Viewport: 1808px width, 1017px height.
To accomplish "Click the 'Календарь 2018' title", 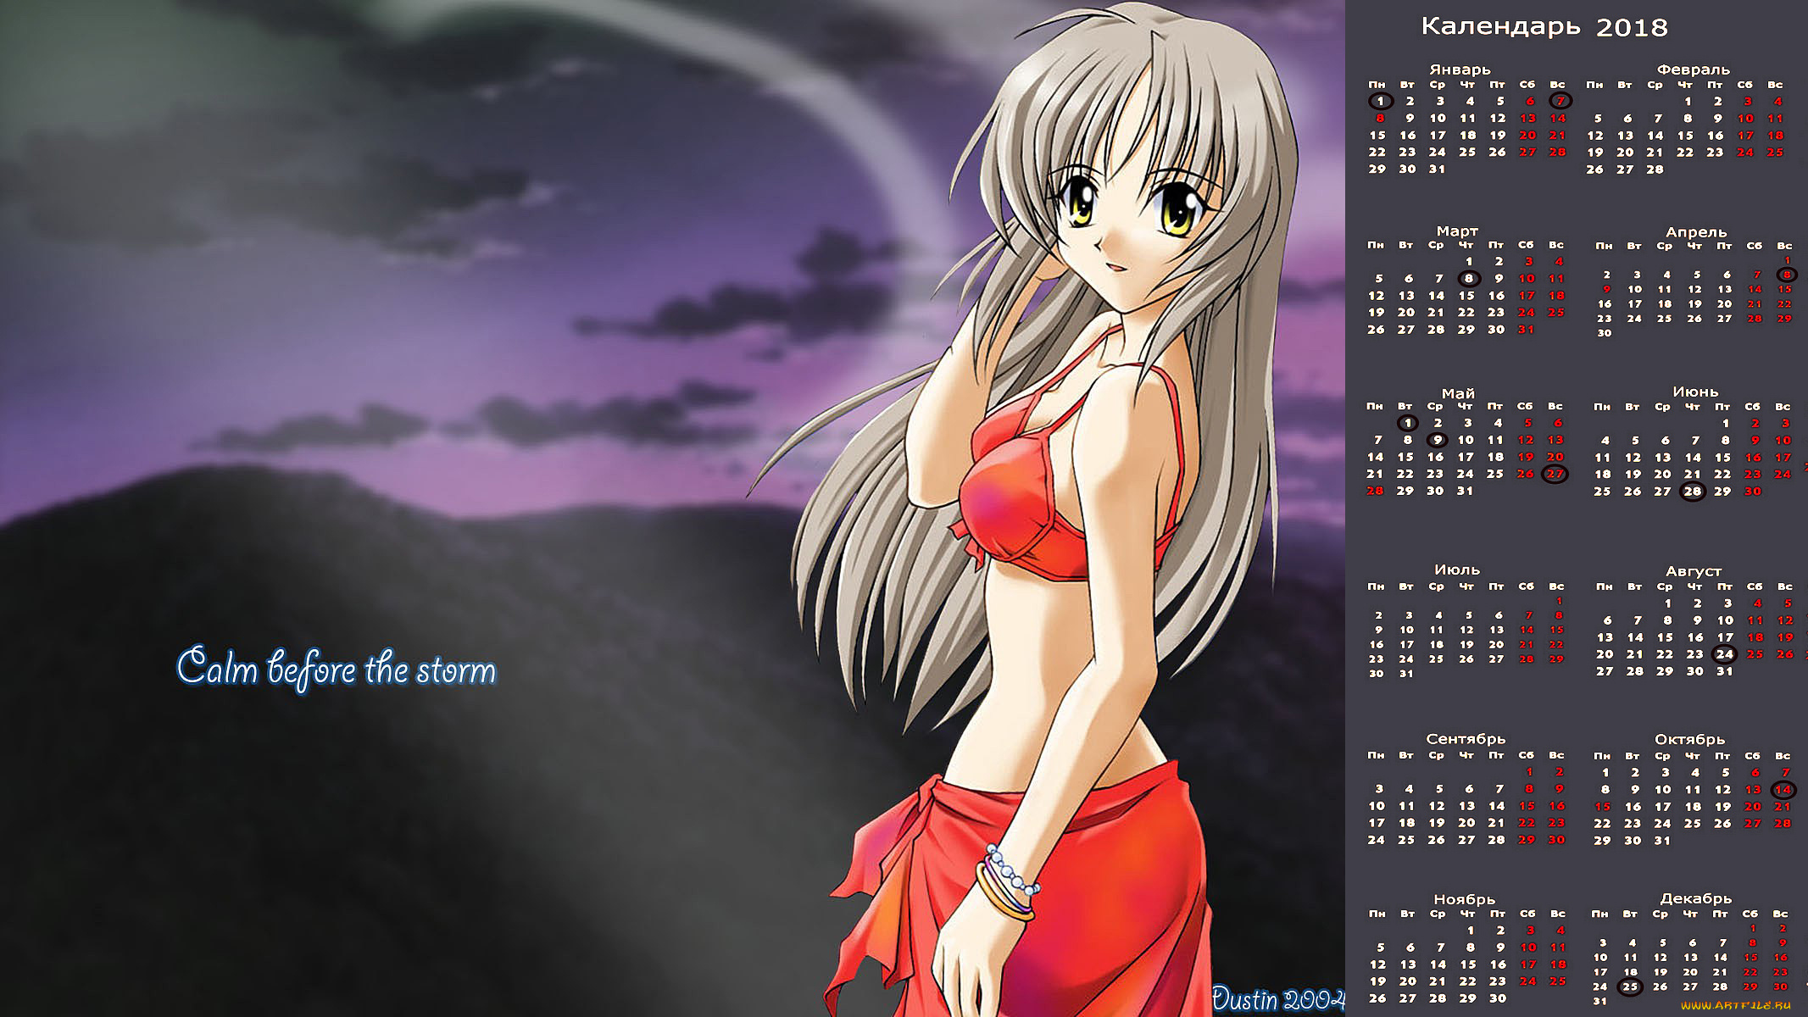I will pos(1544,27).
